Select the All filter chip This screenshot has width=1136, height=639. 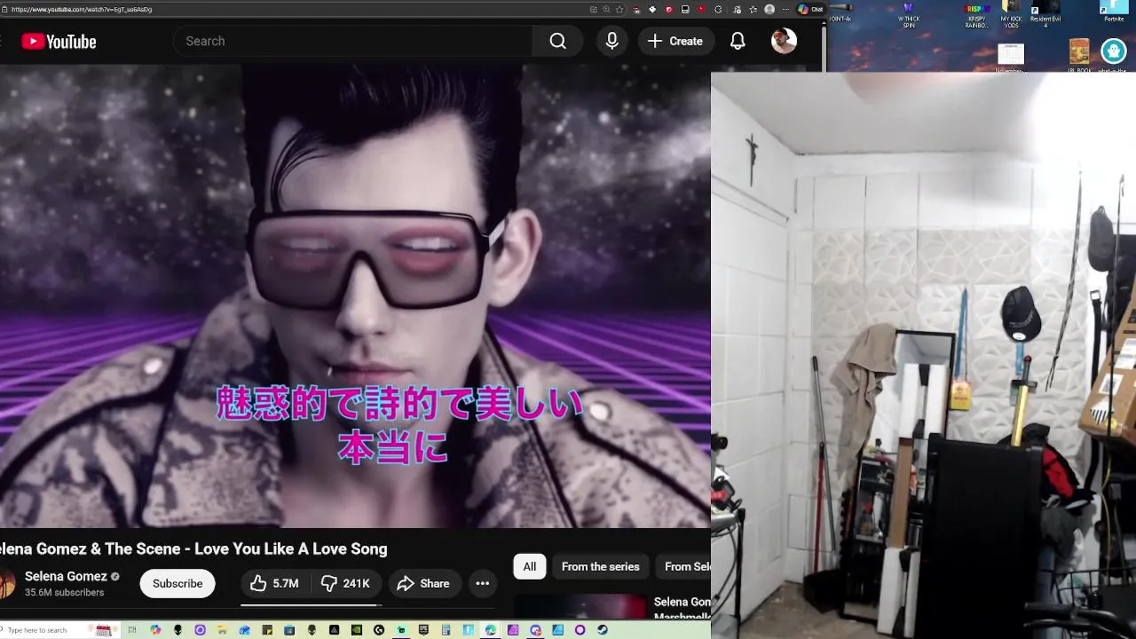point(530,566)
